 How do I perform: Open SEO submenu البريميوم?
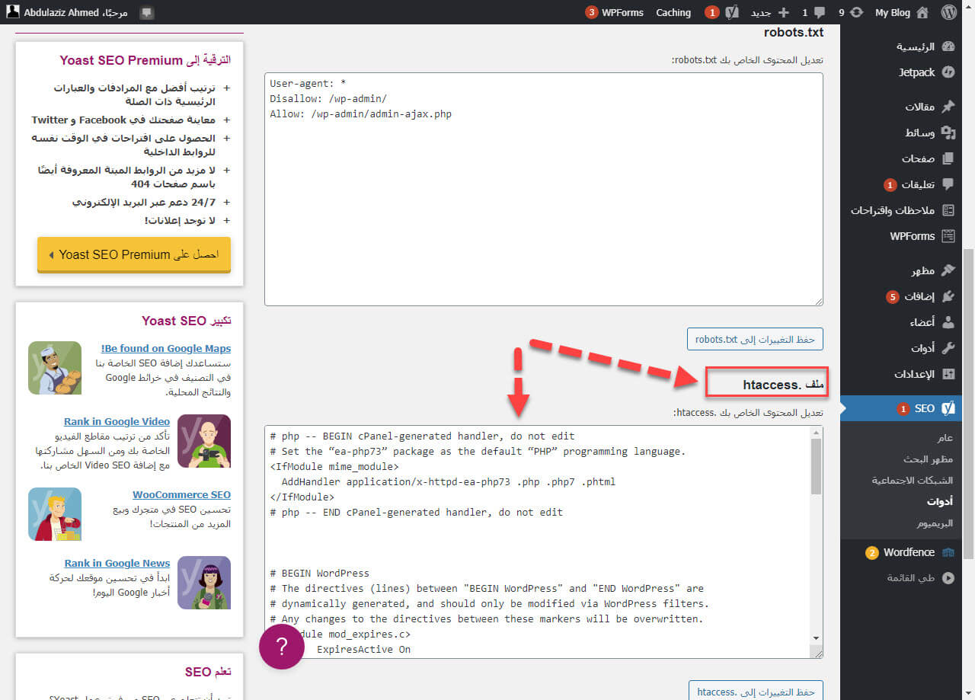(935, 523)
